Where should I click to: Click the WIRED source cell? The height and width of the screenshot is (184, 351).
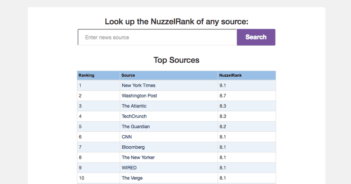(x=169, y=168)
